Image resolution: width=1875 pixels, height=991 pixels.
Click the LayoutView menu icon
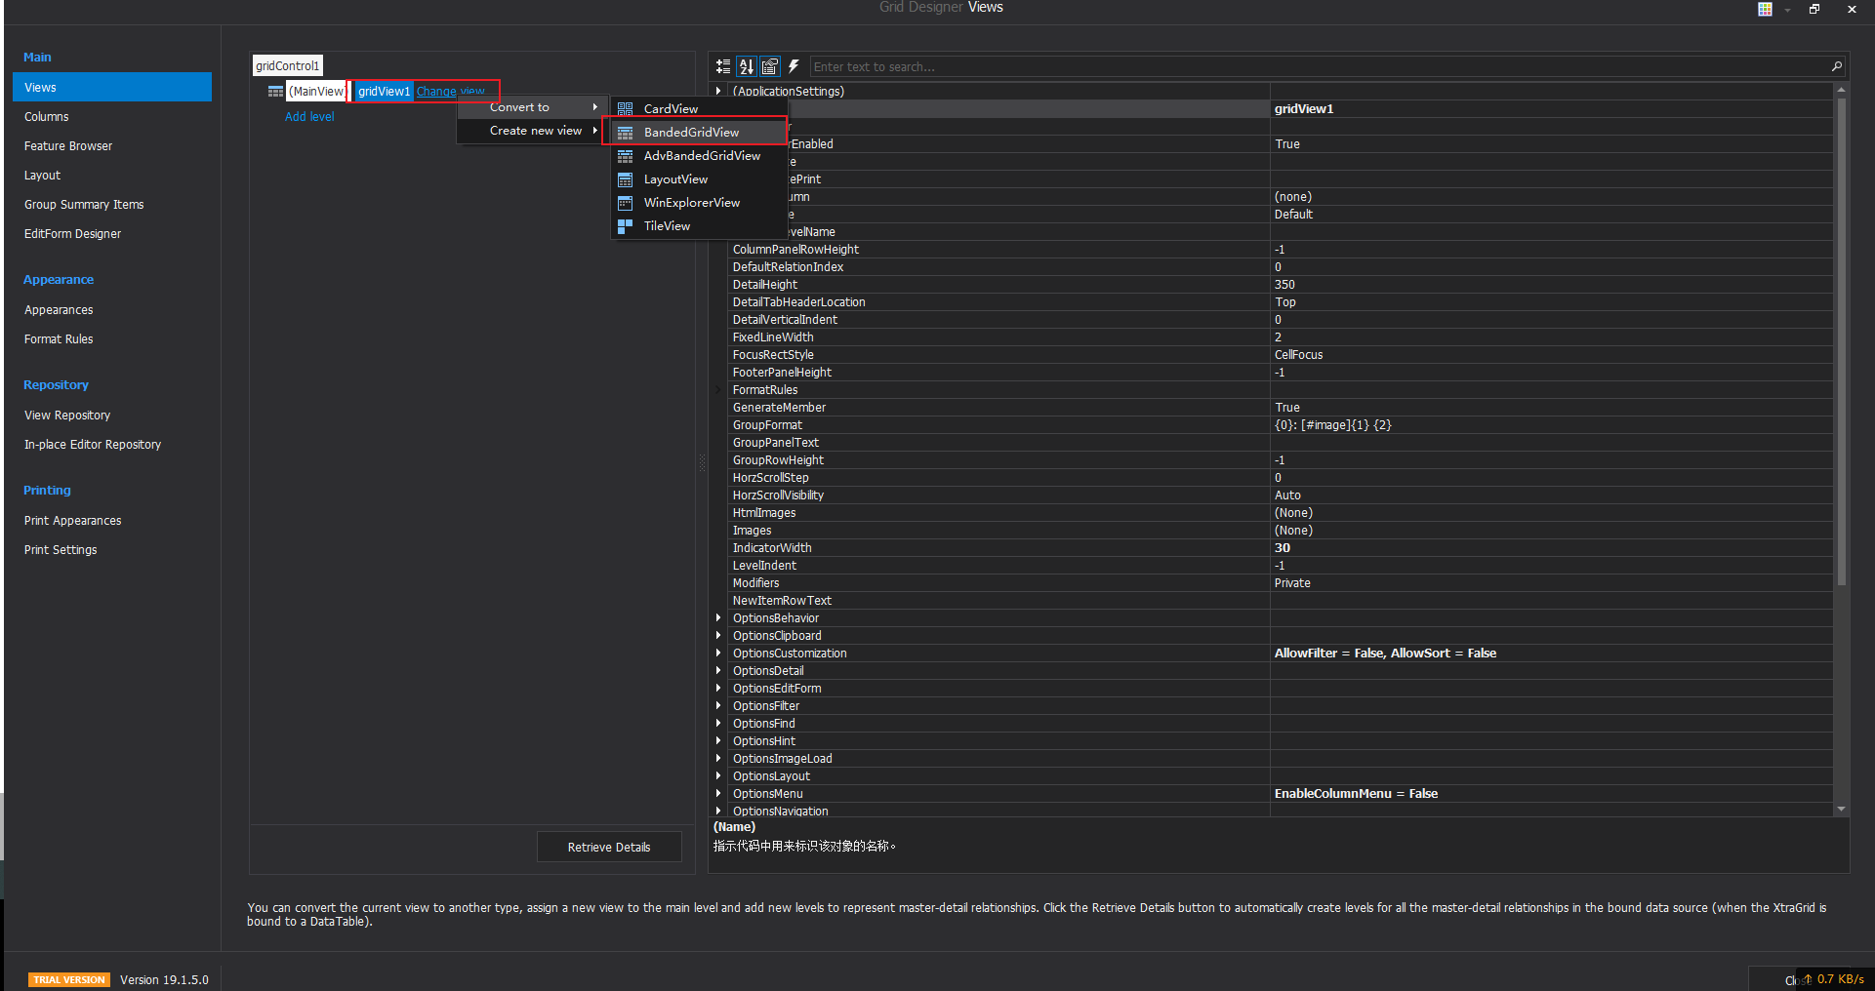coord(626,179)
